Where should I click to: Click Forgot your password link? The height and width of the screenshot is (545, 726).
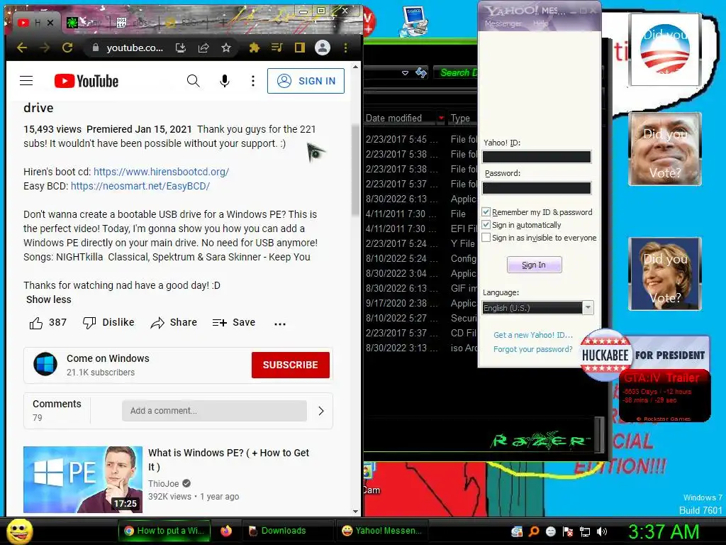pyautogui.click(x=533, y=349)
